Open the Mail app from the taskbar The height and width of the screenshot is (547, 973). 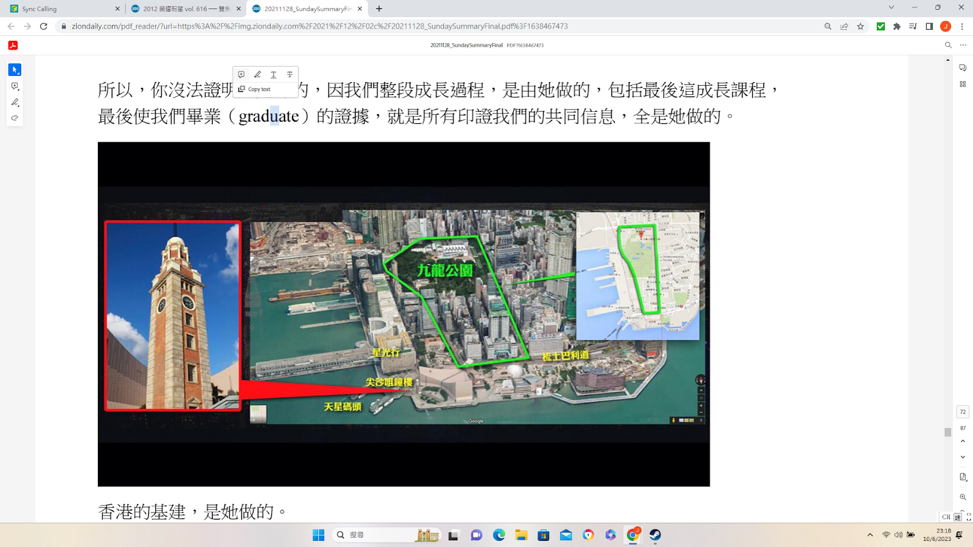coord(566,535)
